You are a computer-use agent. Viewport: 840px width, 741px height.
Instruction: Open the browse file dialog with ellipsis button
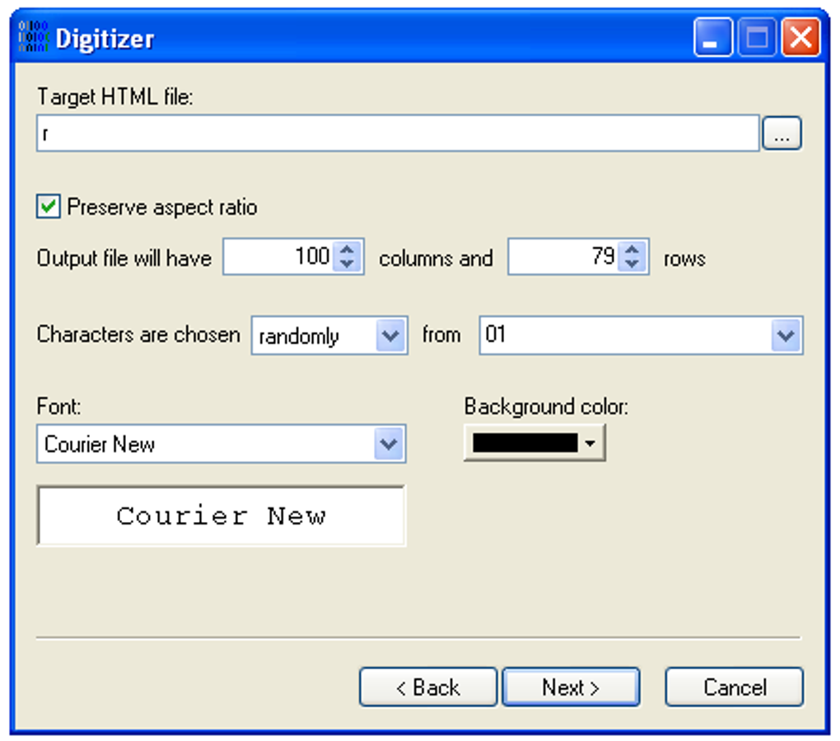coord(782,133)
